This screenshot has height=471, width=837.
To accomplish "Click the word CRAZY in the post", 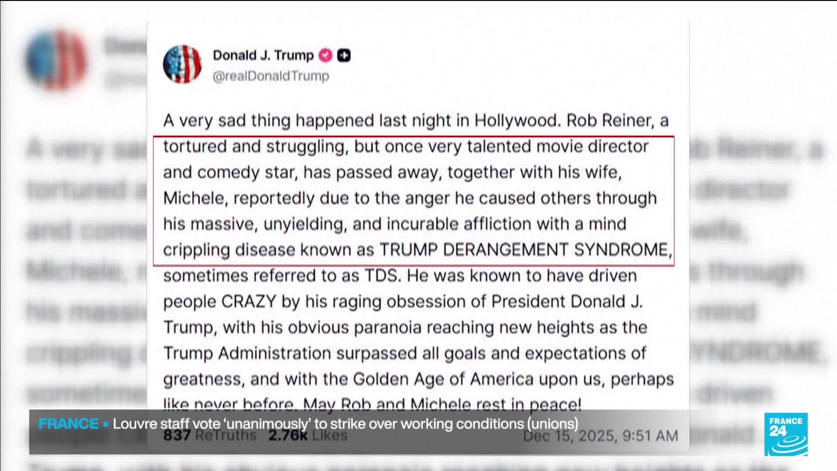I will coord(249,301).
